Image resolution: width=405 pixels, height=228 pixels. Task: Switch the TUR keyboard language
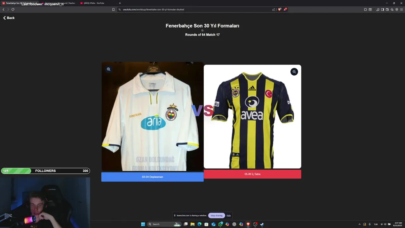(376, 224)
